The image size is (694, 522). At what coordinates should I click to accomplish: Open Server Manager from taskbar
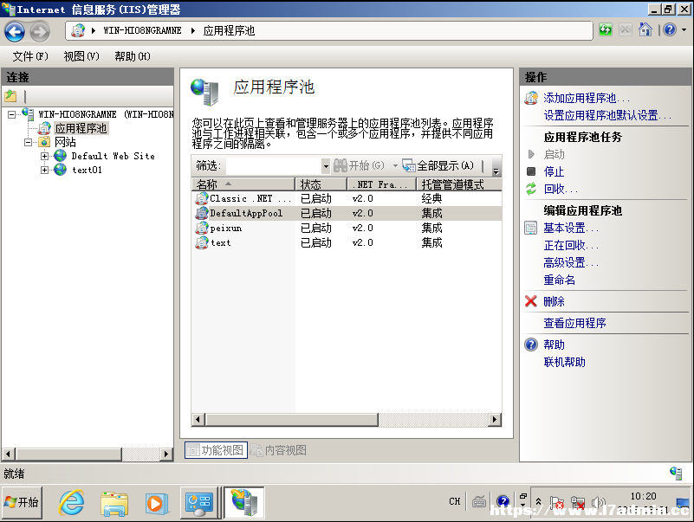pyautogui.click(x=199, y=503)
